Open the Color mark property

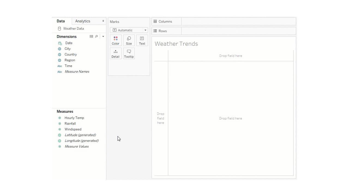pos(115,40)
